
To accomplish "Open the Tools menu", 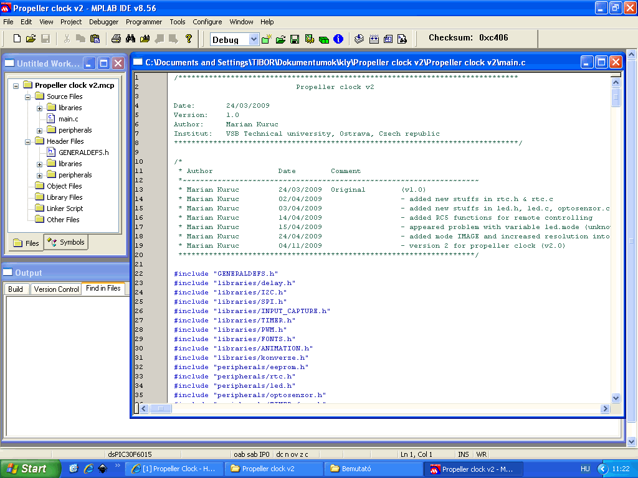I will (x=178, y=22).
